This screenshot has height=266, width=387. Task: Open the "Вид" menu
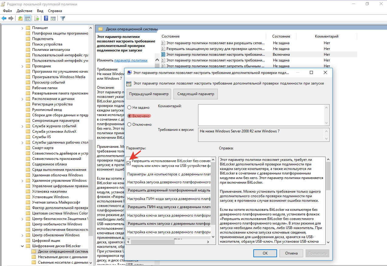[40, 11]
